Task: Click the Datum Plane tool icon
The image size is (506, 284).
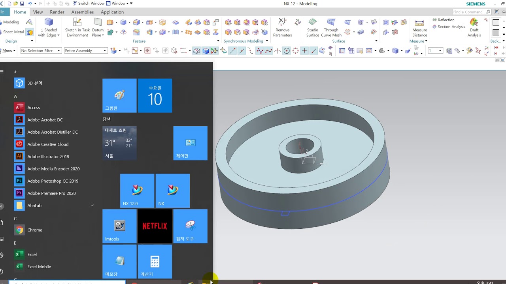Action: (x=98, y=22)
